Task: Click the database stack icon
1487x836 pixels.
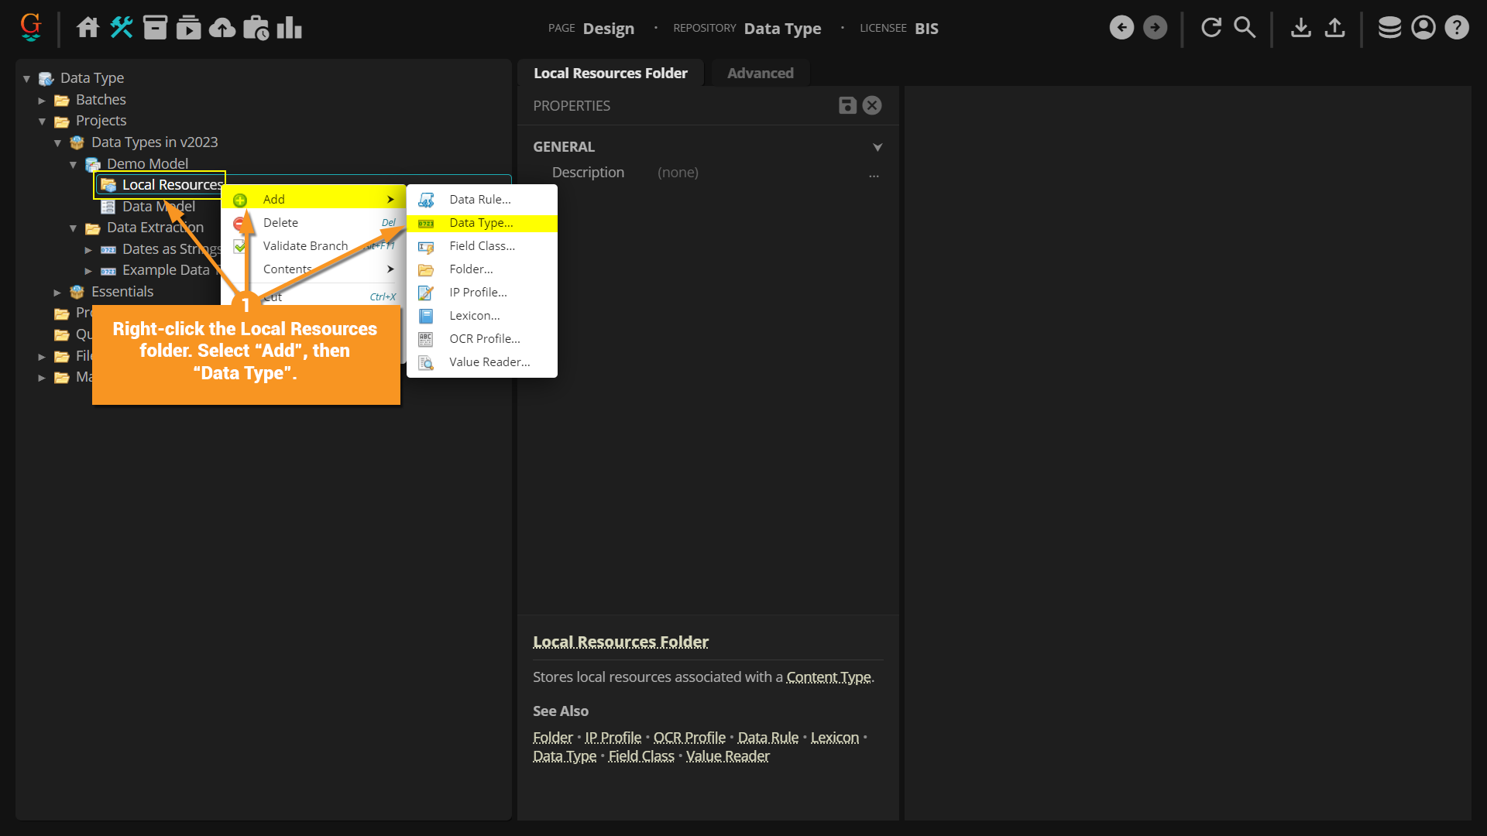Action: pos(1389,28)
